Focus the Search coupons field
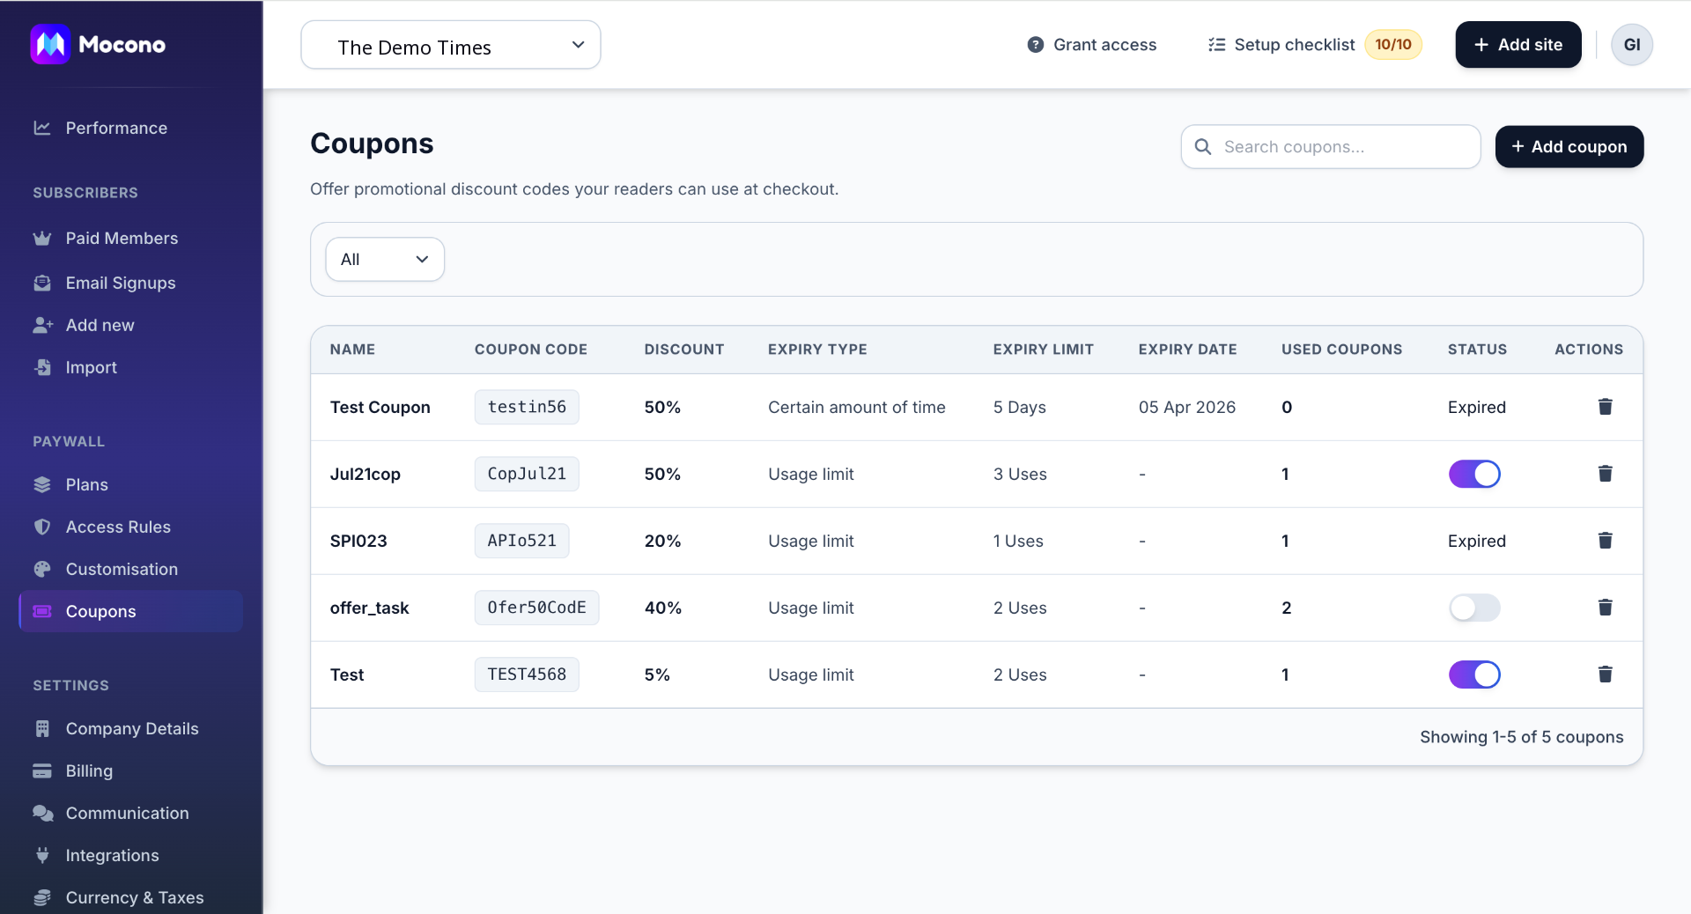 click(x=1330, y=147)
